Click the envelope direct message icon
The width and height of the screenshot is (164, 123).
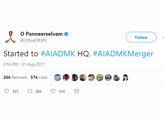click(x=77, y=91)
